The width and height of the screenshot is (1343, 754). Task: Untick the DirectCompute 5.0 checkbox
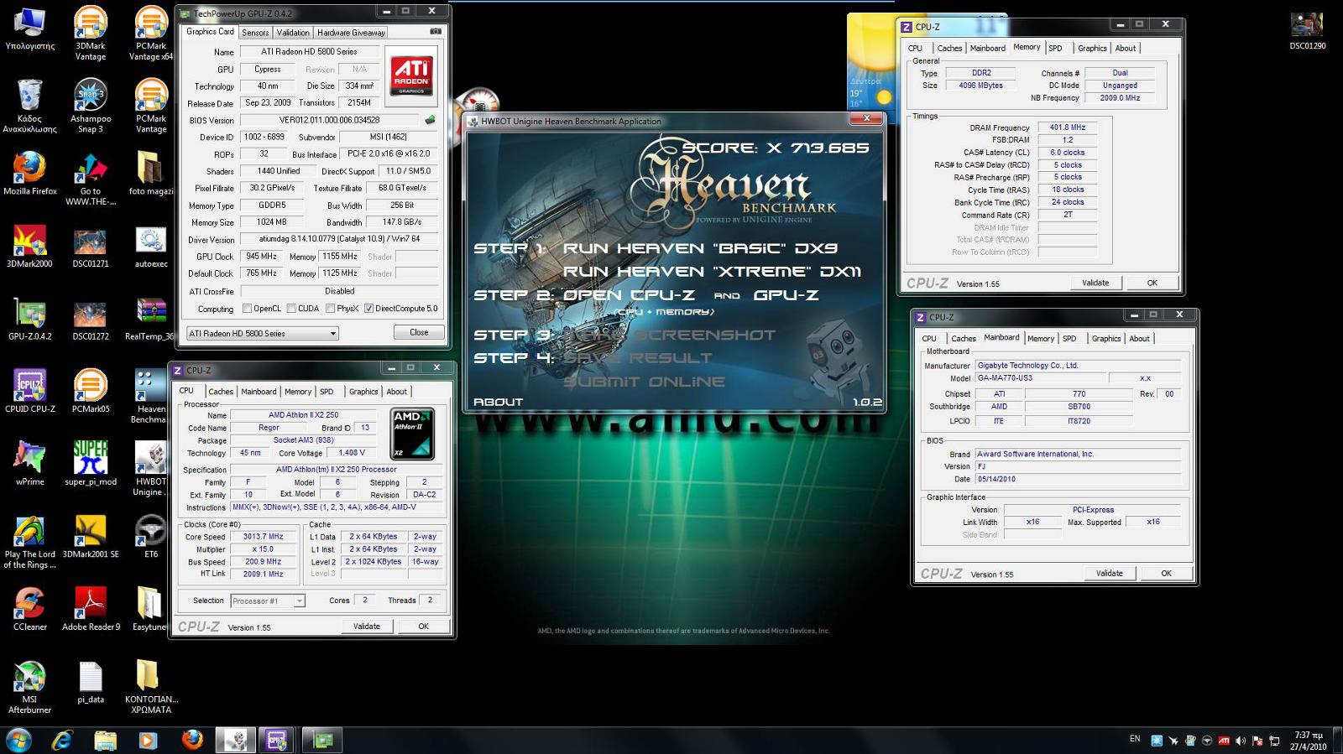tap(368, 309)
